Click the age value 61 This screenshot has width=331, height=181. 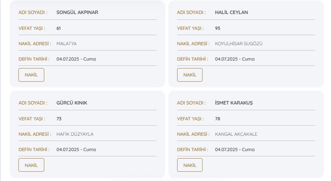(59, 28)
